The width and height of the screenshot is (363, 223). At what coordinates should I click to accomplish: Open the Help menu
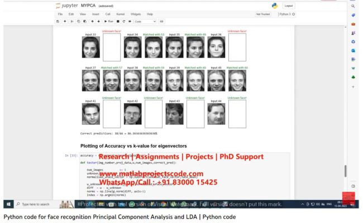click(150, 14)
